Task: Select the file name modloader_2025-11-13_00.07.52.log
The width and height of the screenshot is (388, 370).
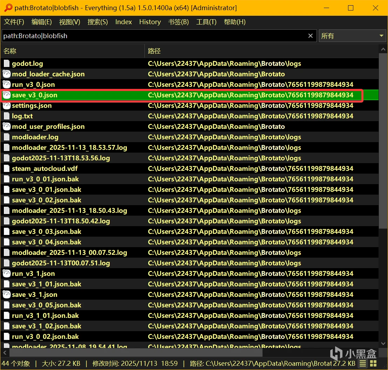Action: (x=69, y=253)
